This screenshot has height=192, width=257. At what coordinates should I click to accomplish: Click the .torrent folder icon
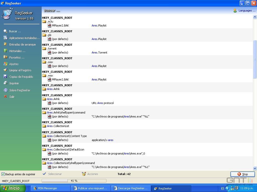(44, 48)
